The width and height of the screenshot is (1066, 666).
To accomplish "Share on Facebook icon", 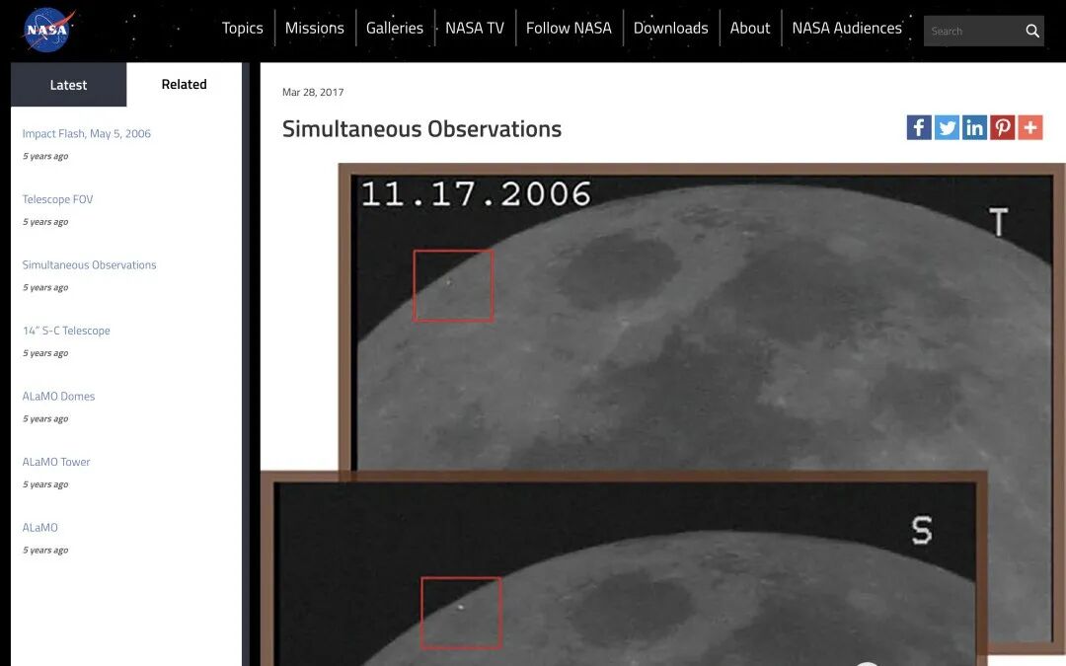I will [x=919, y=127].
